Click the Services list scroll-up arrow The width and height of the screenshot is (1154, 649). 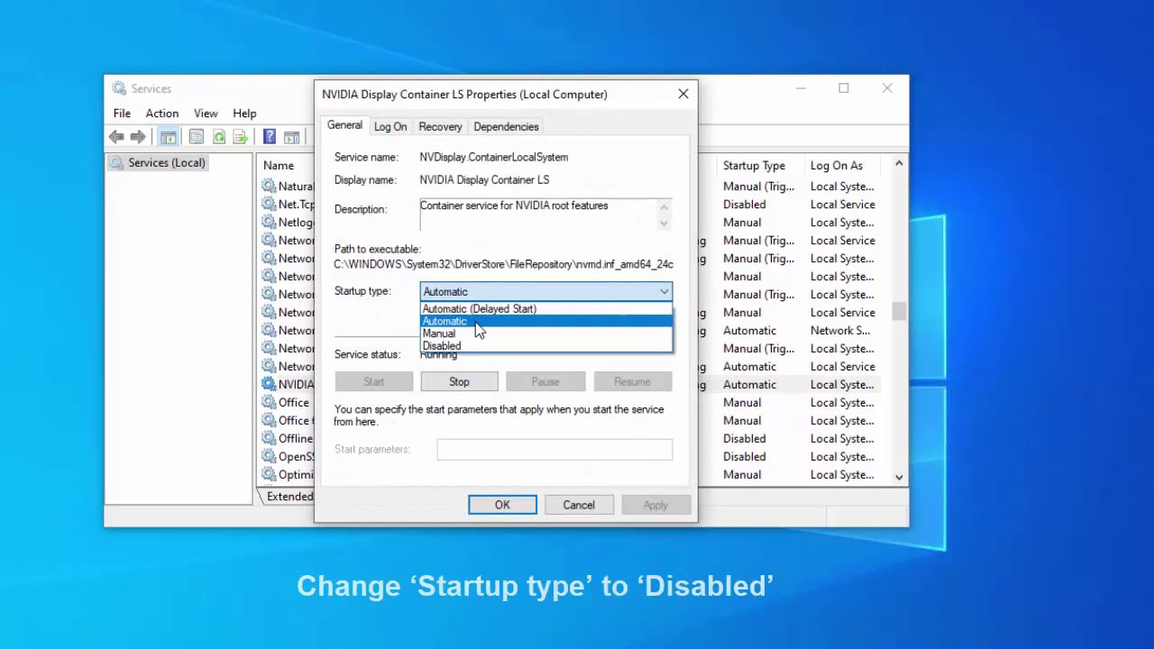coord(899,163)
